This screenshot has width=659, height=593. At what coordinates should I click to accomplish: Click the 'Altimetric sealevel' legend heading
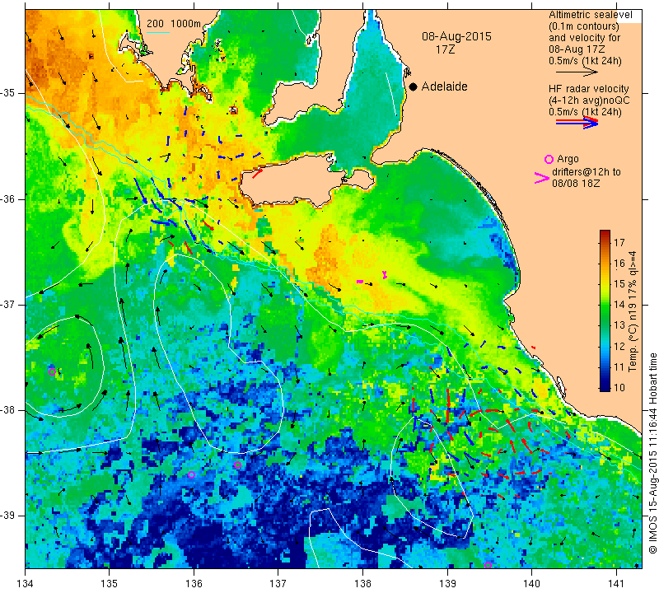coord(590,15)
